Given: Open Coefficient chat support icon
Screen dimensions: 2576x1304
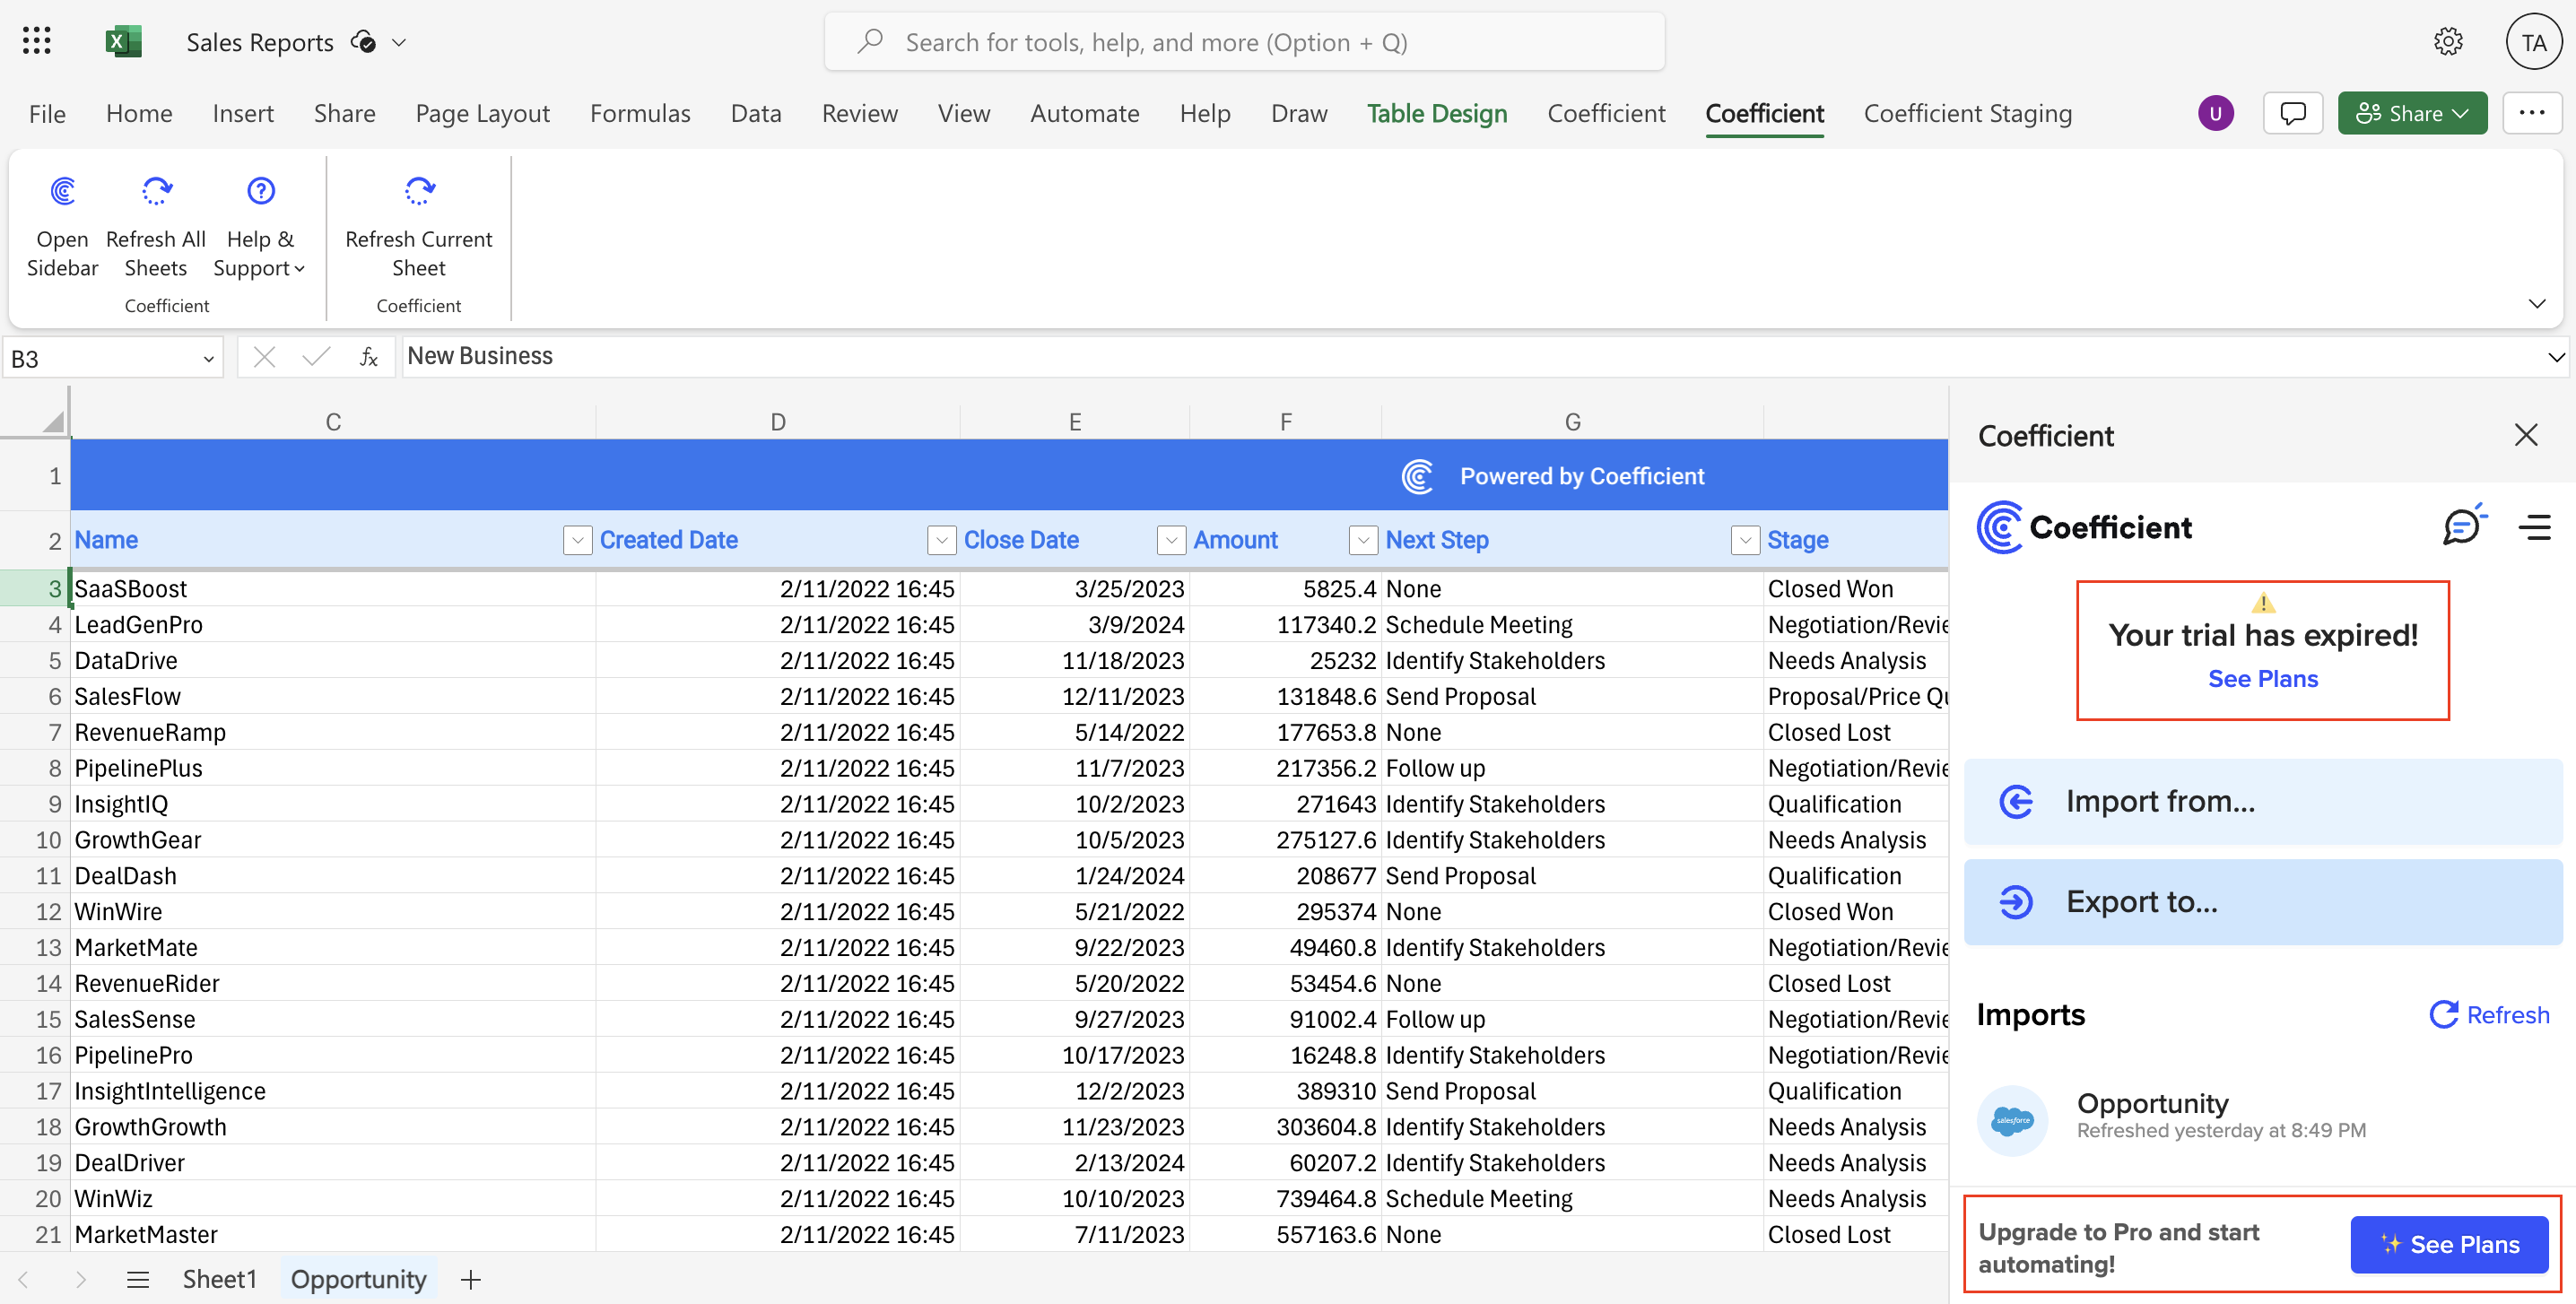Looking at the screenshot, I should click(2463, 525).
